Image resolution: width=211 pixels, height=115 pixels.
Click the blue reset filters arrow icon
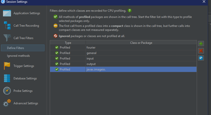pos(201,58)
